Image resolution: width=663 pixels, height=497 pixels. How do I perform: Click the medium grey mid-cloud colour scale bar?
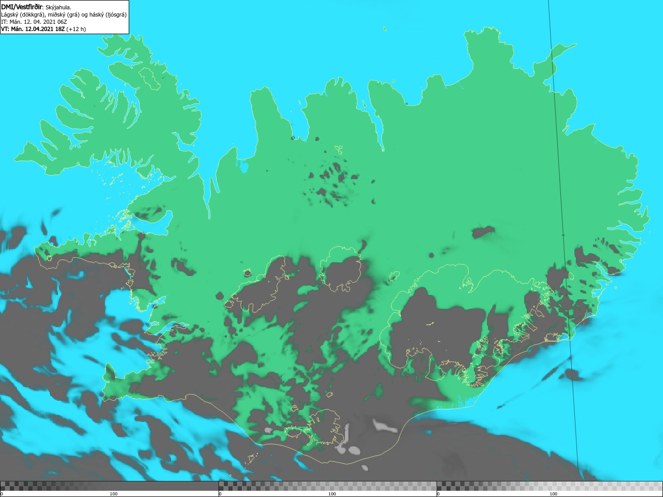click(x=327, y=486)
